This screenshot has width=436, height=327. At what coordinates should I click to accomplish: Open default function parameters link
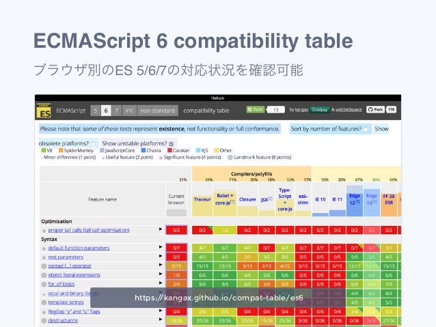click(x=79, y=248)
